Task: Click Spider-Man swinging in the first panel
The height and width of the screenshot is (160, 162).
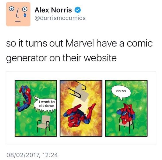Action: point(24,99)
